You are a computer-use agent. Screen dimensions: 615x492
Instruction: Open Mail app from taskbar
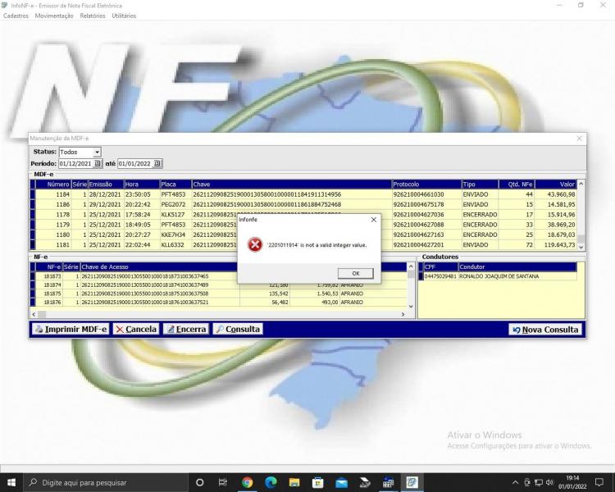tap(341, 482)
